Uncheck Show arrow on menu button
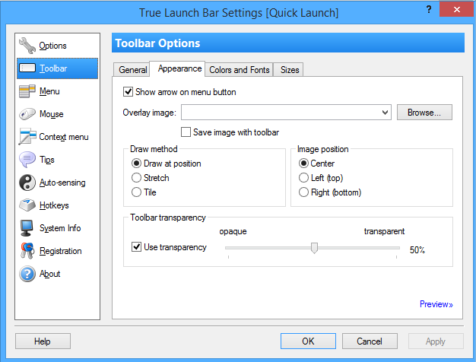This screenshot has height=362, width=476. click(x=129, y=92)
